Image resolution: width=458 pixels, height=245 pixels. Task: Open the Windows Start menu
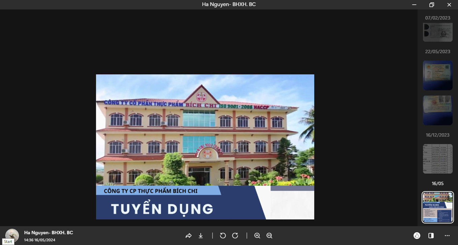tap(8, 242)
